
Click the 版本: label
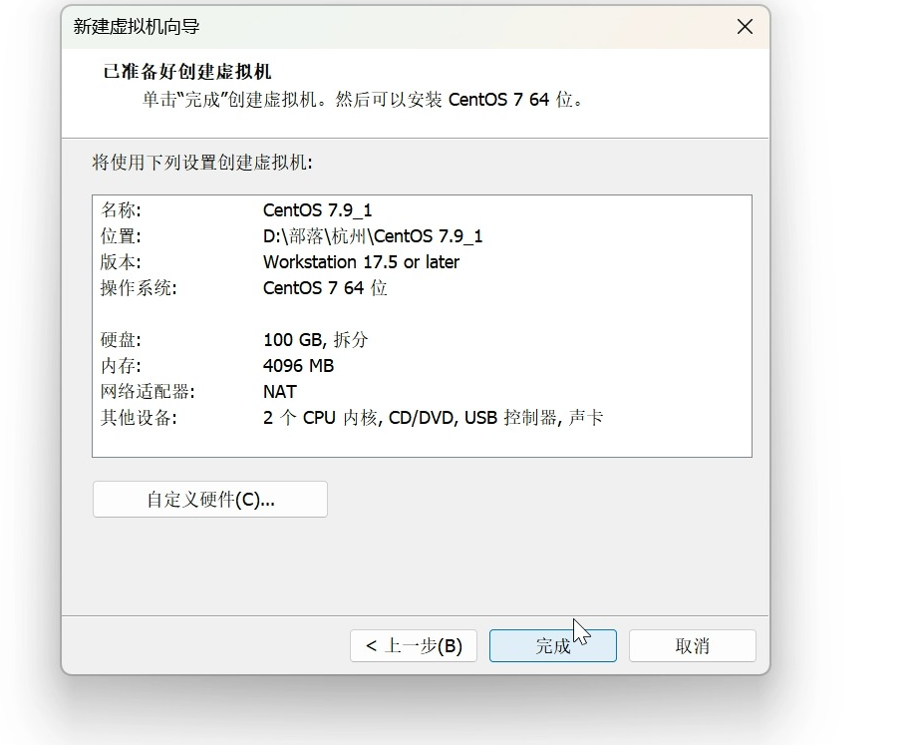121,262
